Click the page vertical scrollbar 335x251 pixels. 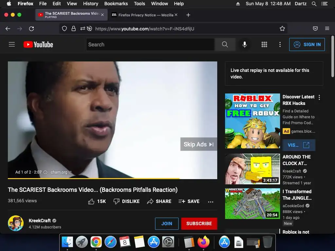[x=333, y=56]
